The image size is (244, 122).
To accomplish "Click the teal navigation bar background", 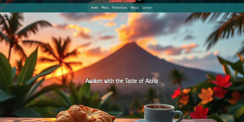I will (x=47, y=8).
